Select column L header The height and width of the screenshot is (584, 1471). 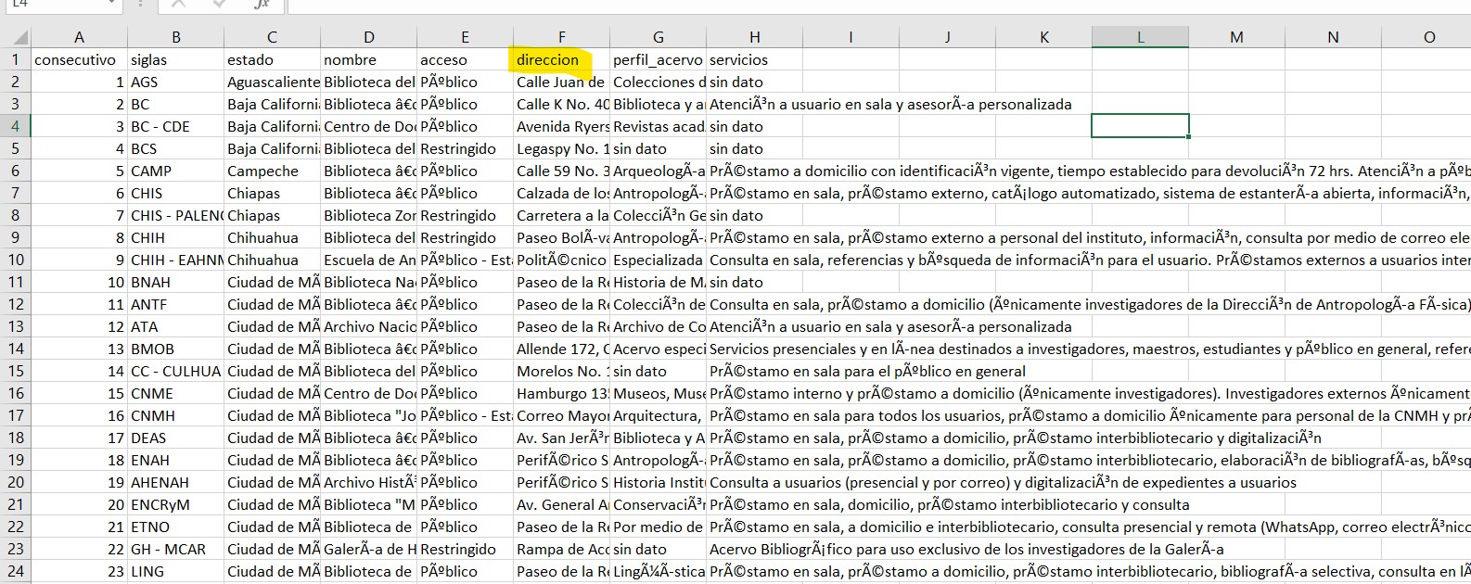point(1140,37)
